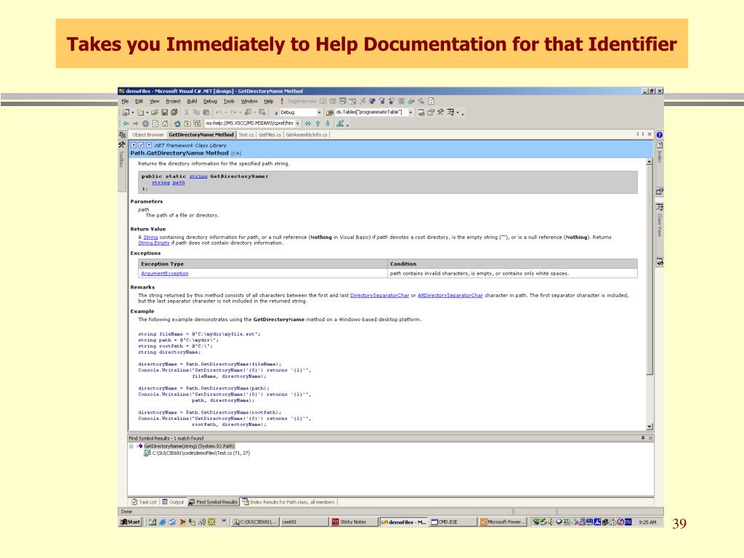
Task: Click the ms-help URL address field
Action: (x=250, y=124)
